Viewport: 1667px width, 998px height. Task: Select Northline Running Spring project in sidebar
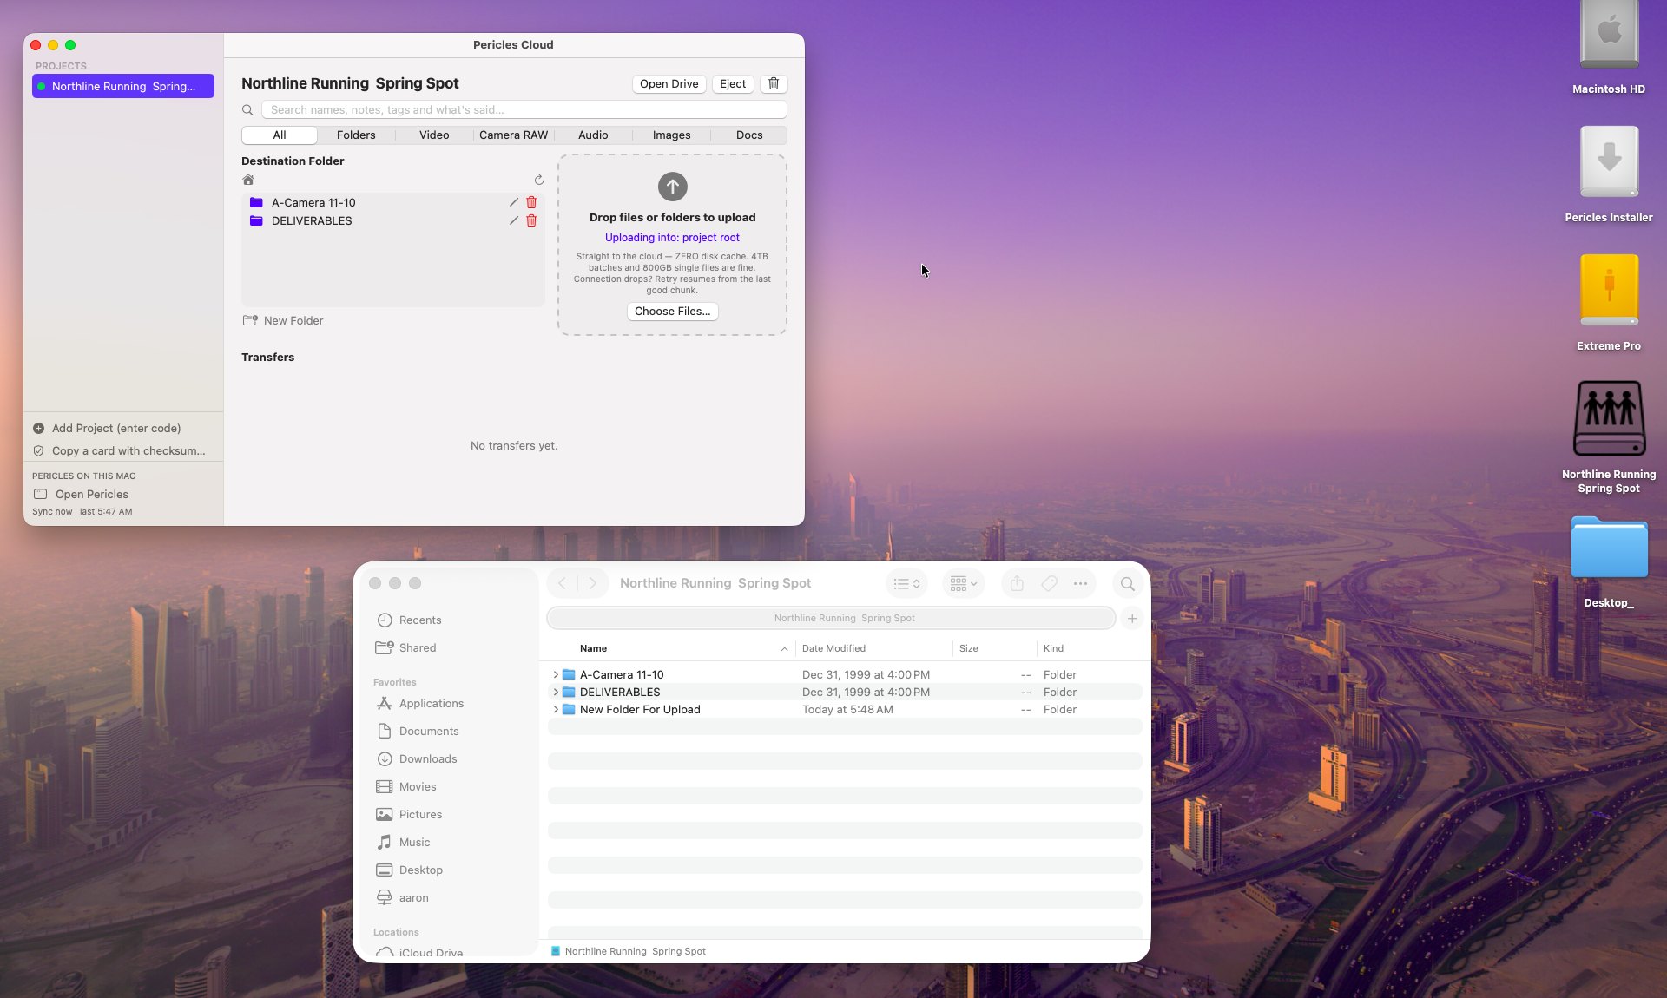123,86
